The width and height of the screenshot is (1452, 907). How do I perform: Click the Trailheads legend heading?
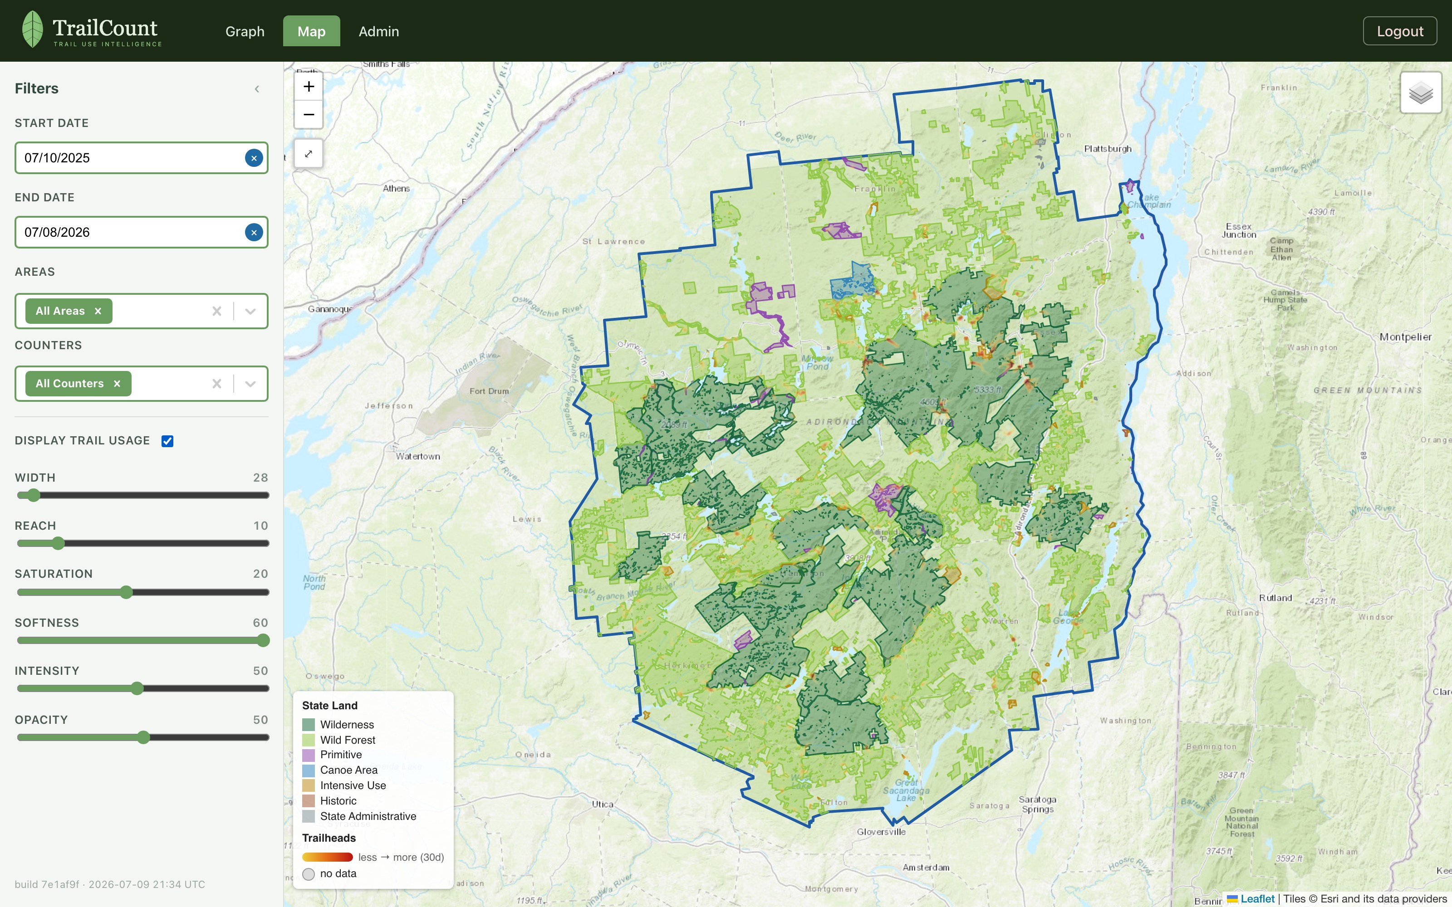pos(329,838)
